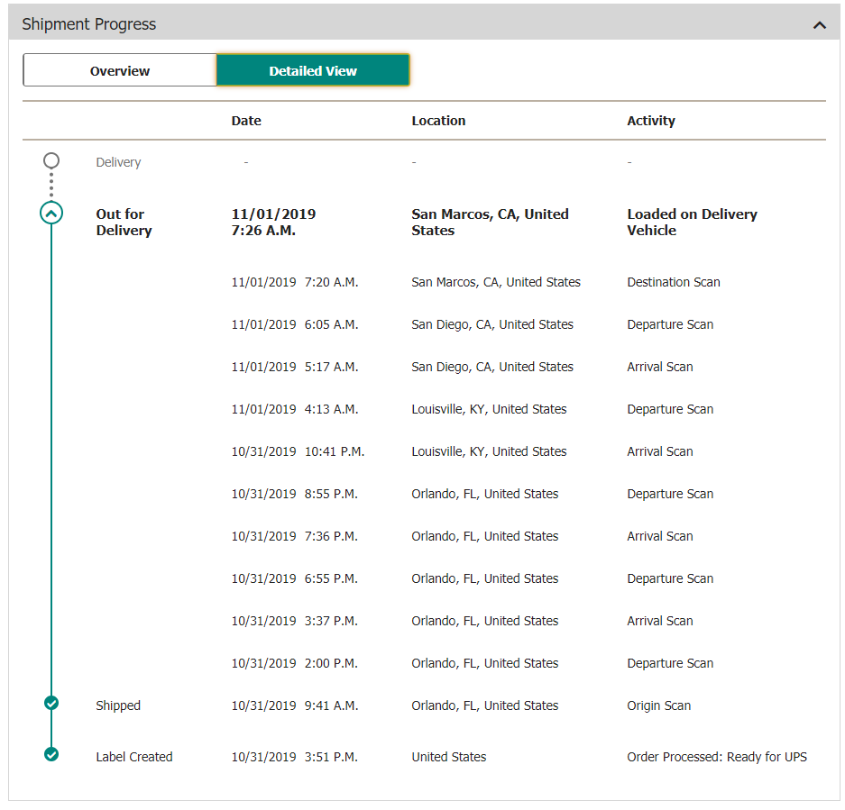Click the 11/01/2019 7:20 A.M. date
The width and height of the screenshot is (845, 810).
tap(295, 282)
